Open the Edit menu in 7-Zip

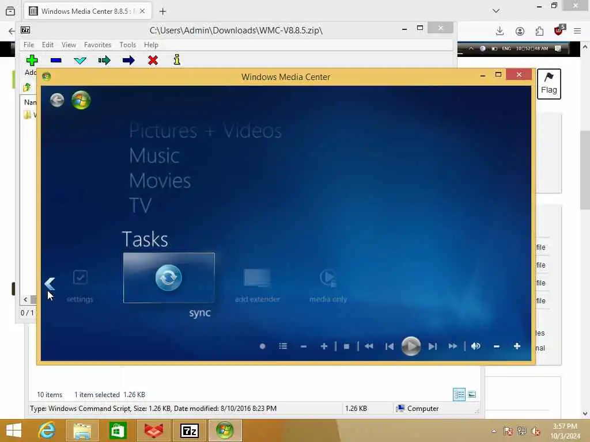click(47, 45)
